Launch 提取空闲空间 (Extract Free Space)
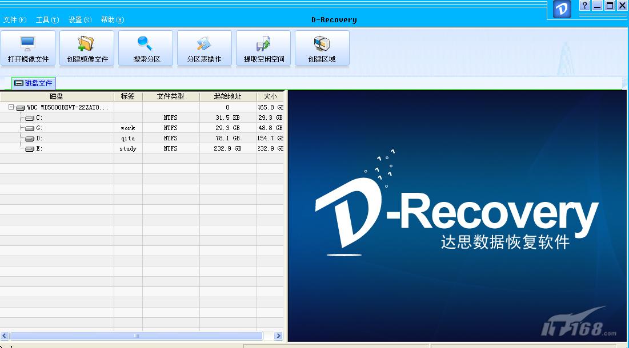The height and width of the screenshot is (348, 629). pos(263,48)
